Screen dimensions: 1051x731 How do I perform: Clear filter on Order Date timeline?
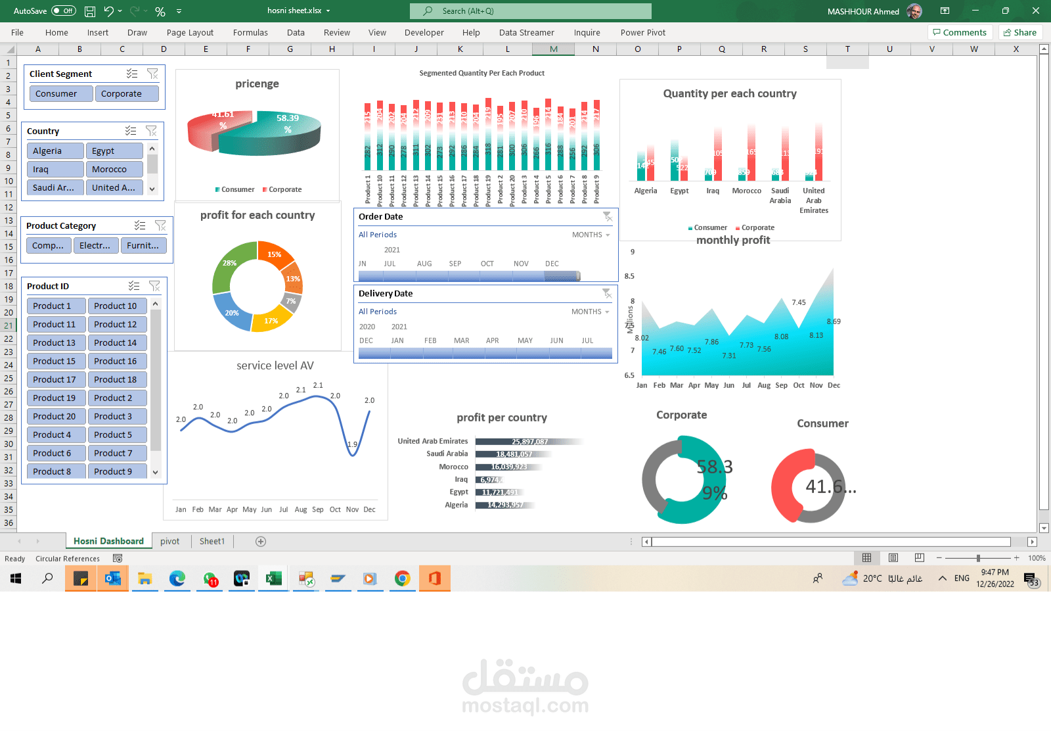[x=608, y=216]
